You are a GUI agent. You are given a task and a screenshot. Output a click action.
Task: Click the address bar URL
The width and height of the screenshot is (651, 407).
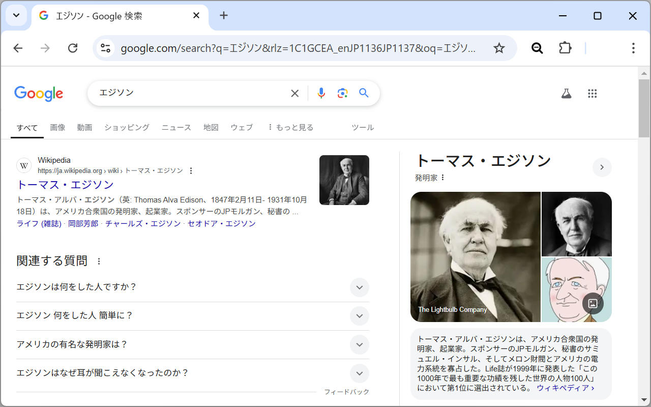point(299,48)
